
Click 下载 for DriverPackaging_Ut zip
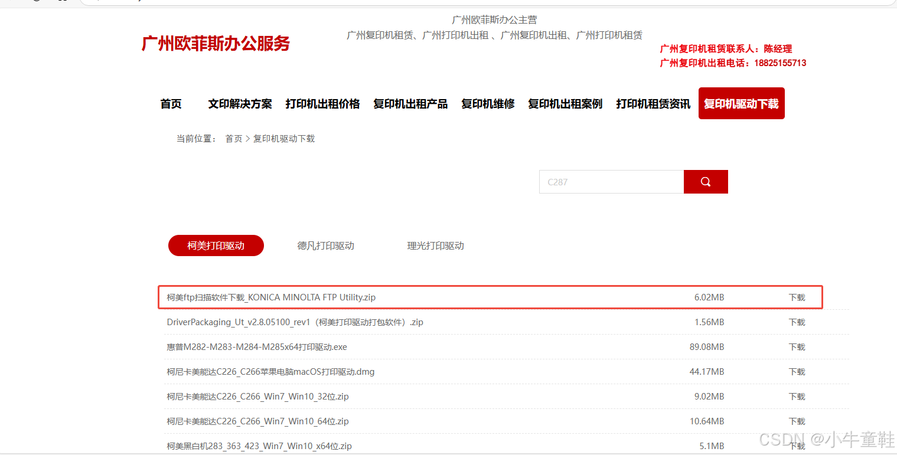coord(797,322)
